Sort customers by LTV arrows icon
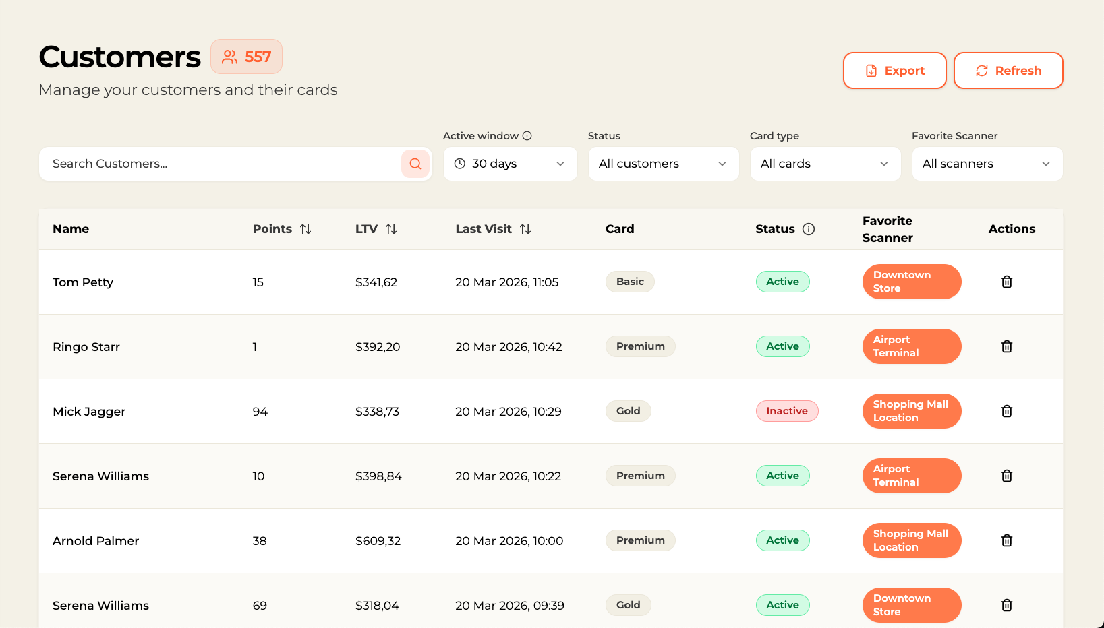Image resolution: width=1104 pixels, height=628 pixels. 391,229
